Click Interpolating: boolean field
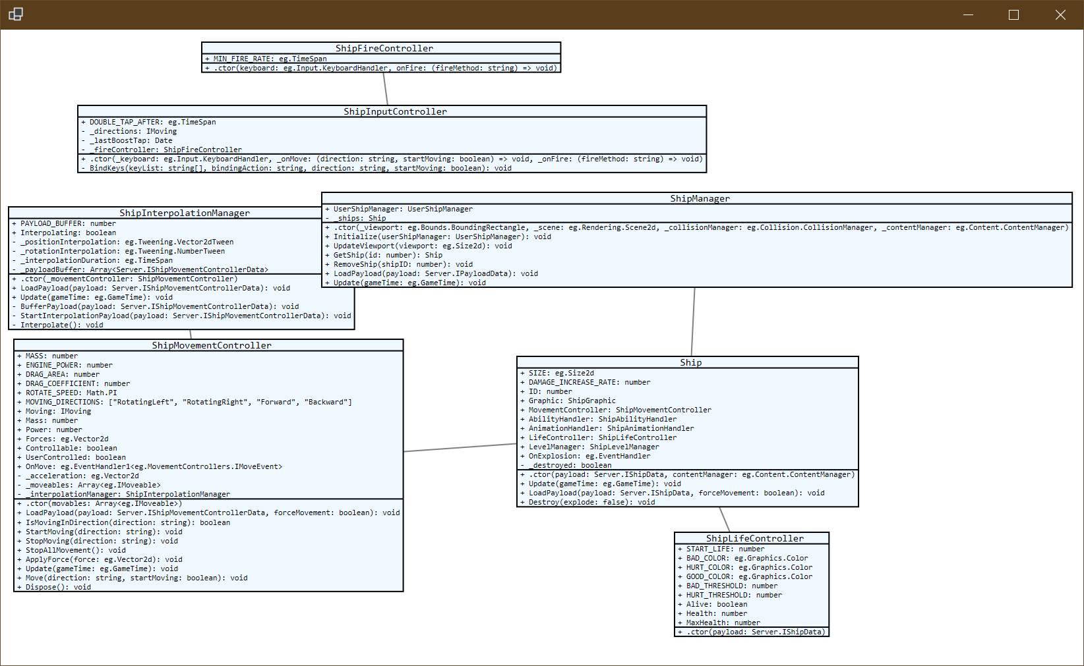This screenshot has height=666, width=1084. (x=63, y=233)
